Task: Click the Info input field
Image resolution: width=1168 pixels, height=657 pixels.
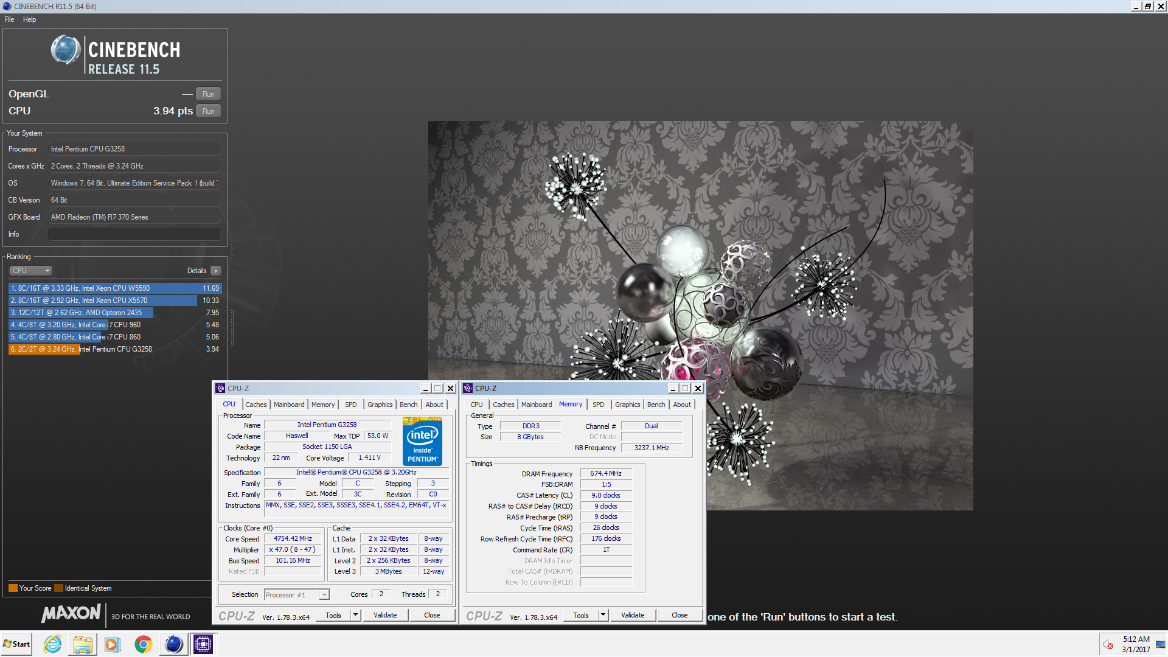Action: [134, 234]
